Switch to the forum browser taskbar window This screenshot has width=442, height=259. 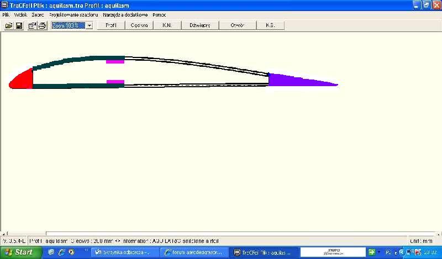(x=193, y=252)
